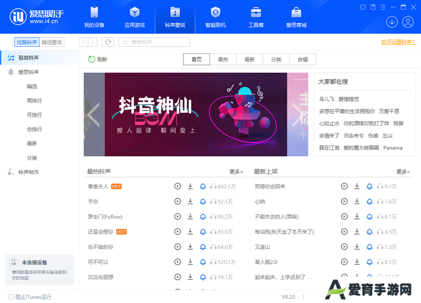Play the ringtone 奢香夫人
The width and height of the screenshot is (421, 303).
[177, 186]
